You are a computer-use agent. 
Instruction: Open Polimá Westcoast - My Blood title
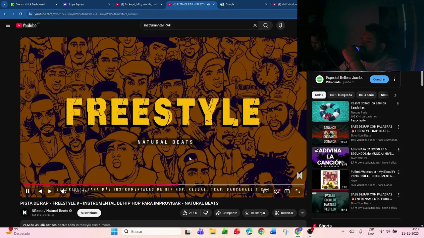point(373,174)
